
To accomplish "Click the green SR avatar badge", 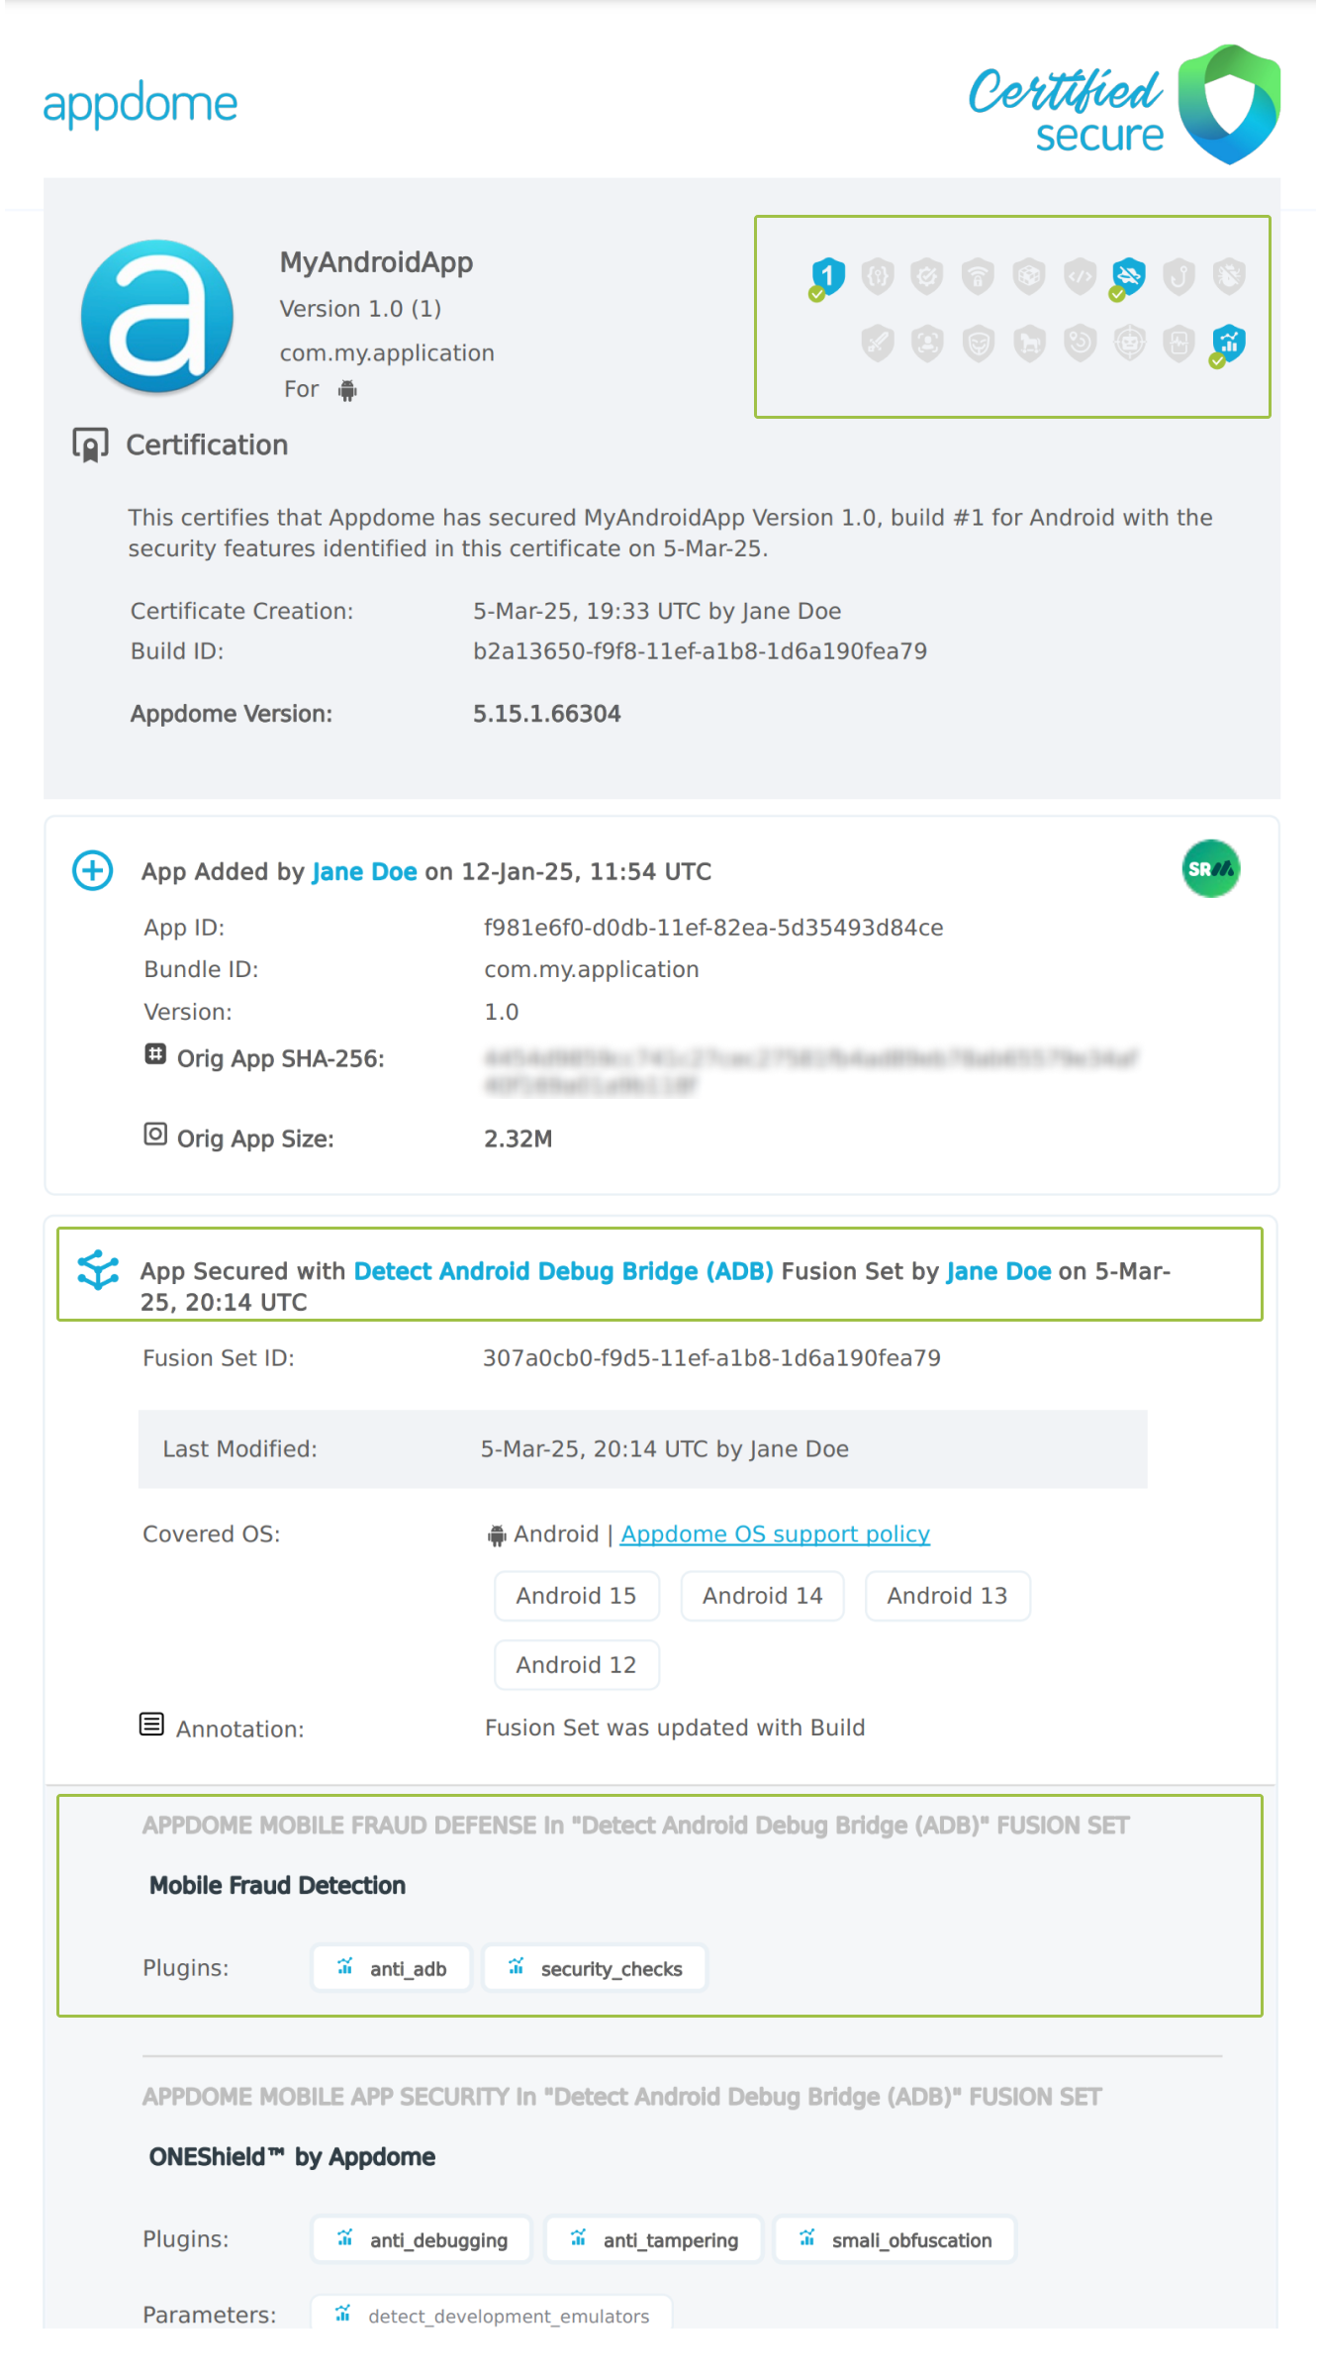I will coord(1210,869).
